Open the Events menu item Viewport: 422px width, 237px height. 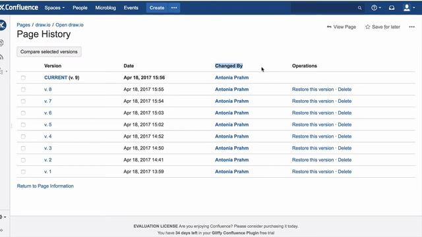pos(131,8)
